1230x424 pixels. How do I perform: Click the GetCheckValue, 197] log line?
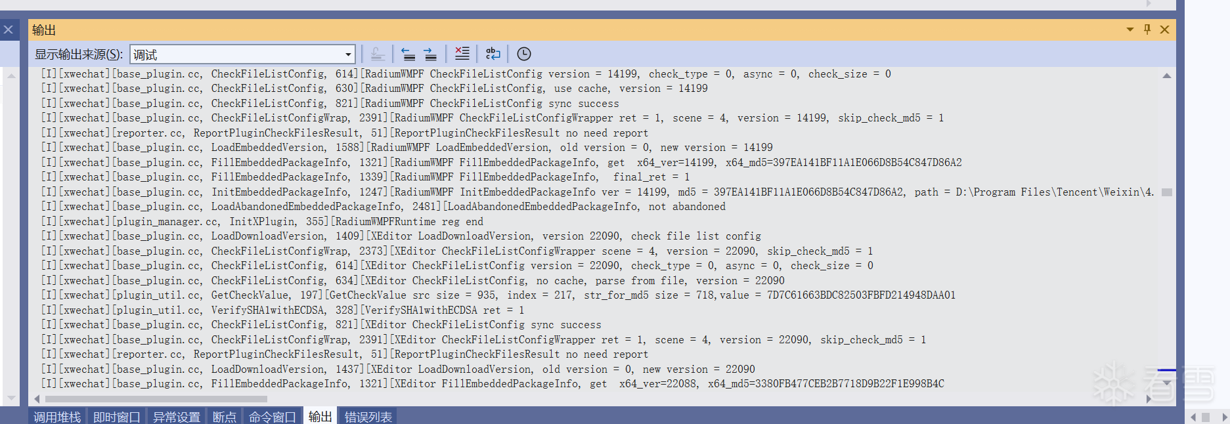[498, 295]
